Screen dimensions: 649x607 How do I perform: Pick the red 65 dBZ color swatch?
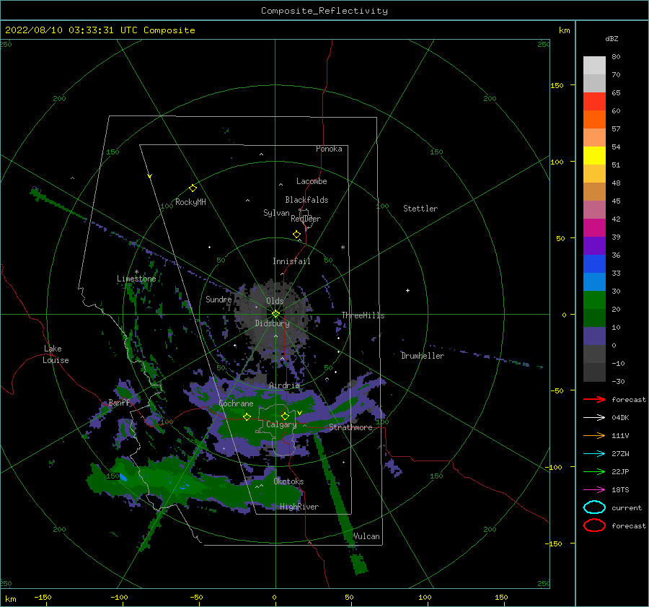click(594, 102)
